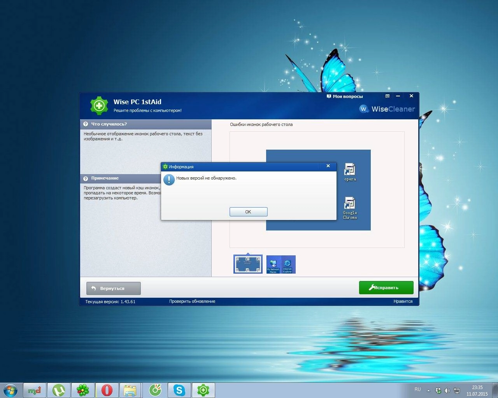Minimize the Wise PC 1stAid window
498x398 pixels.
[x=398, y=96]
